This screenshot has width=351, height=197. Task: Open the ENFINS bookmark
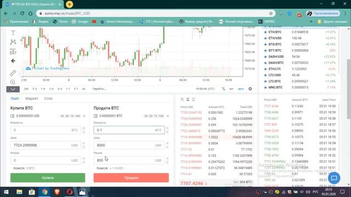point(267,21)
